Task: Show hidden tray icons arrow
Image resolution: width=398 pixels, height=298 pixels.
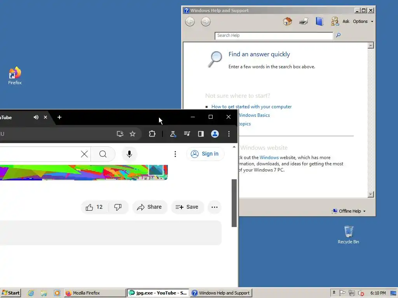Action: [334, 293]
